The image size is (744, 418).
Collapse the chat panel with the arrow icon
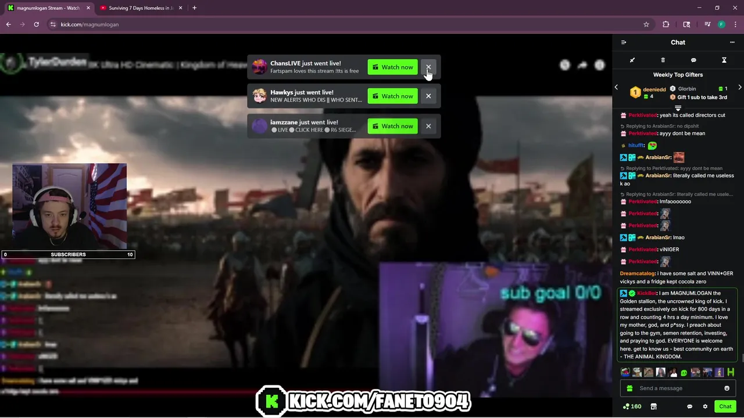coord(624,42)
